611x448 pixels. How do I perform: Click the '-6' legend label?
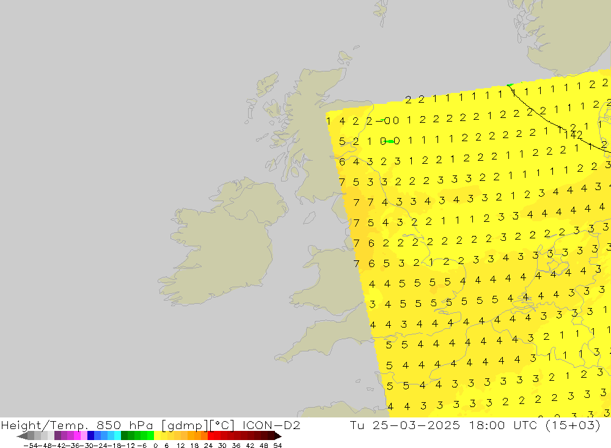[142, 446]
